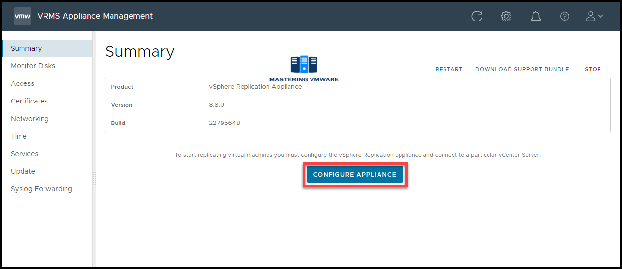Click the RESTART link
Screen dimensions: 622x269
[x=448, y=69]
